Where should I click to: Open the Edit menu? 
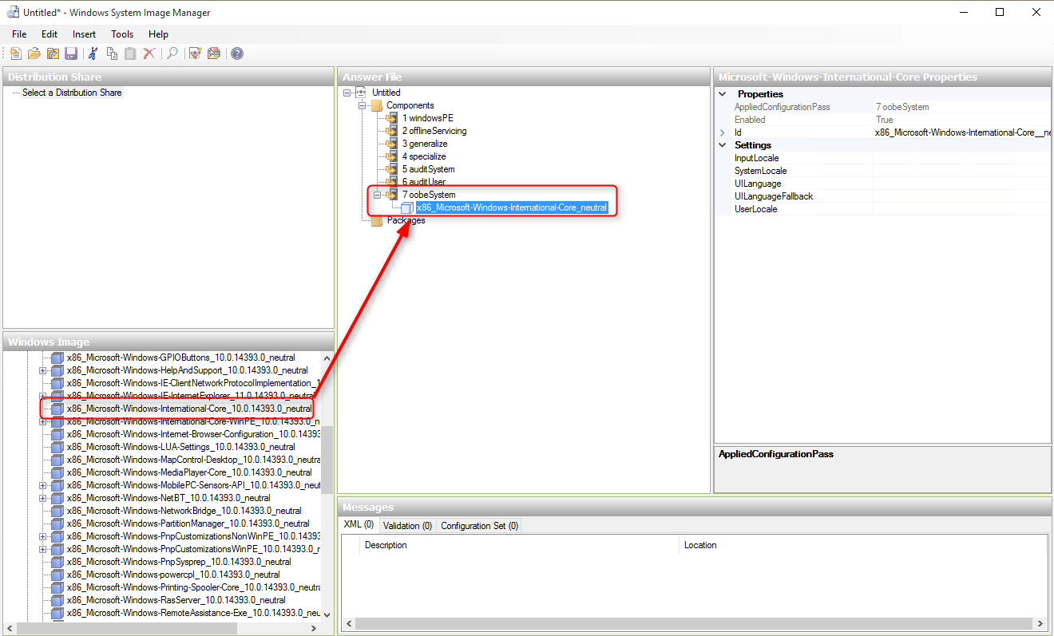(x=50, y=34)
